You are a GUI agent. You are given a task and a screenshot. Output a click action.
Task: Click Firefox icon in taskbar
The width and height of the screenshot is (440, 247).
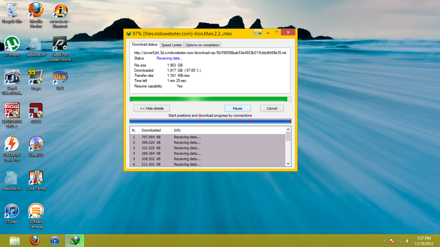[x=35, y=240]
